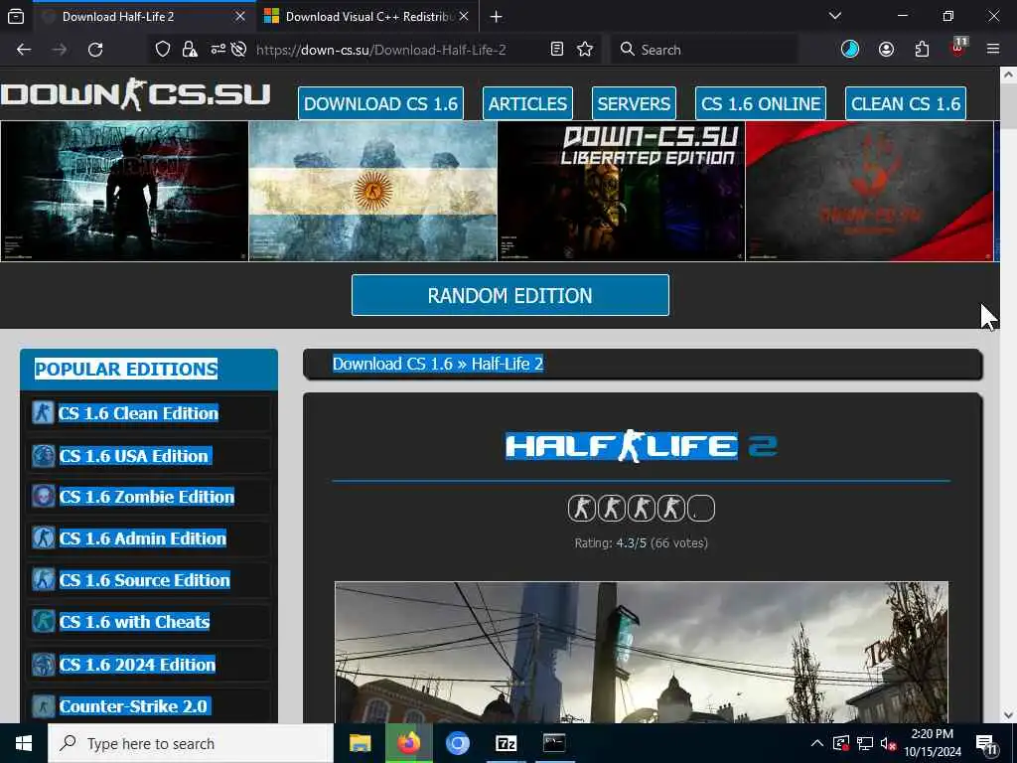Click the Half-Life 2 screenshot image
The image size is (1017, 763).
click(x=642, y=652)
